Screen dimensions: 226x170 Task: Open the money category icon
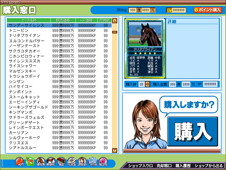tap(72, 162)
